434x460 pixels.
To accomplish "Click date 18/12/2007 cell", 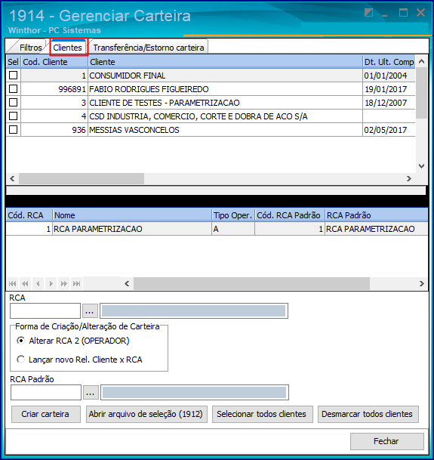I will tap(389, 103).
